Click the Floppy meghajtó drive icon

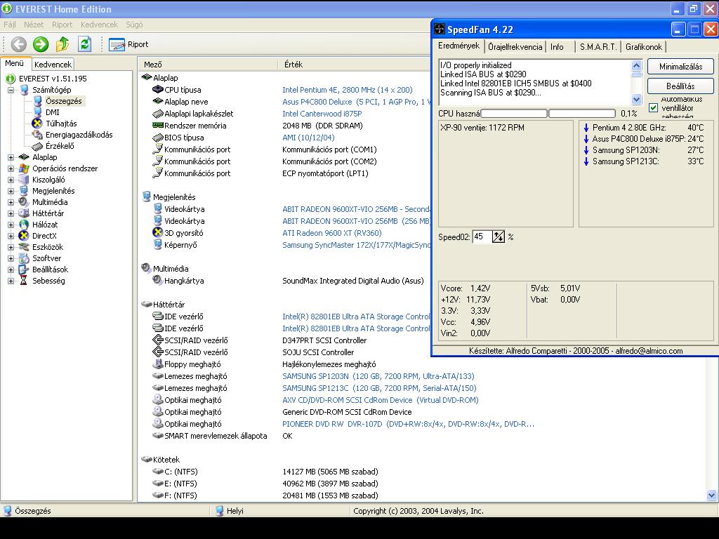click(158, 364)
